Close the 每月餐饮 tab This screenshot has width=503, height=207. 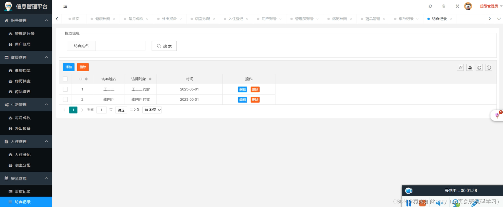pyautogui.click(x=147, y=19)
